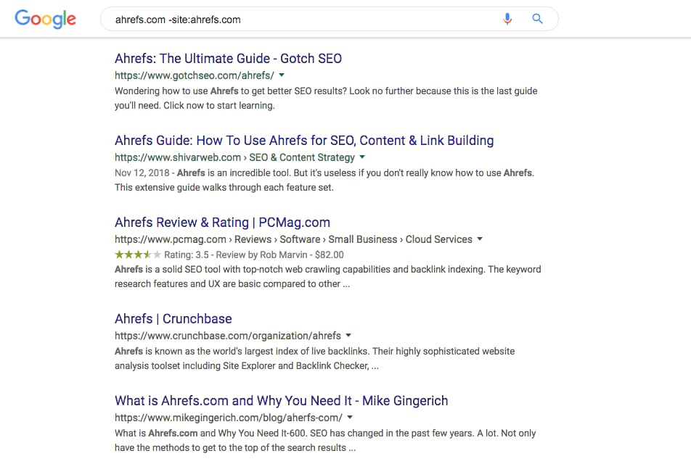Viewport: 691px width, 464px height.
Task: Open dropdown arrow beside crunchbase.com URL
Action: 348,336
